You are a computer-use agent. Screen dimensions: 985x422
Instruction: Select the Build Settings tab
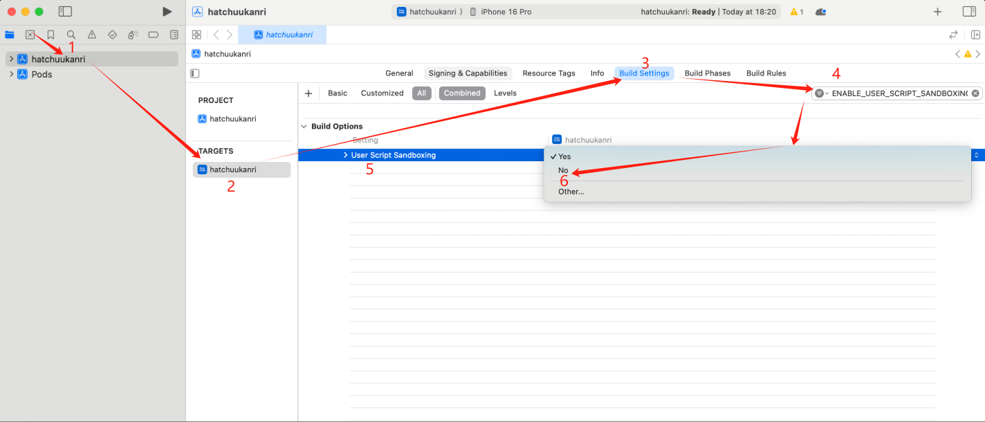[x=644, y=73]
